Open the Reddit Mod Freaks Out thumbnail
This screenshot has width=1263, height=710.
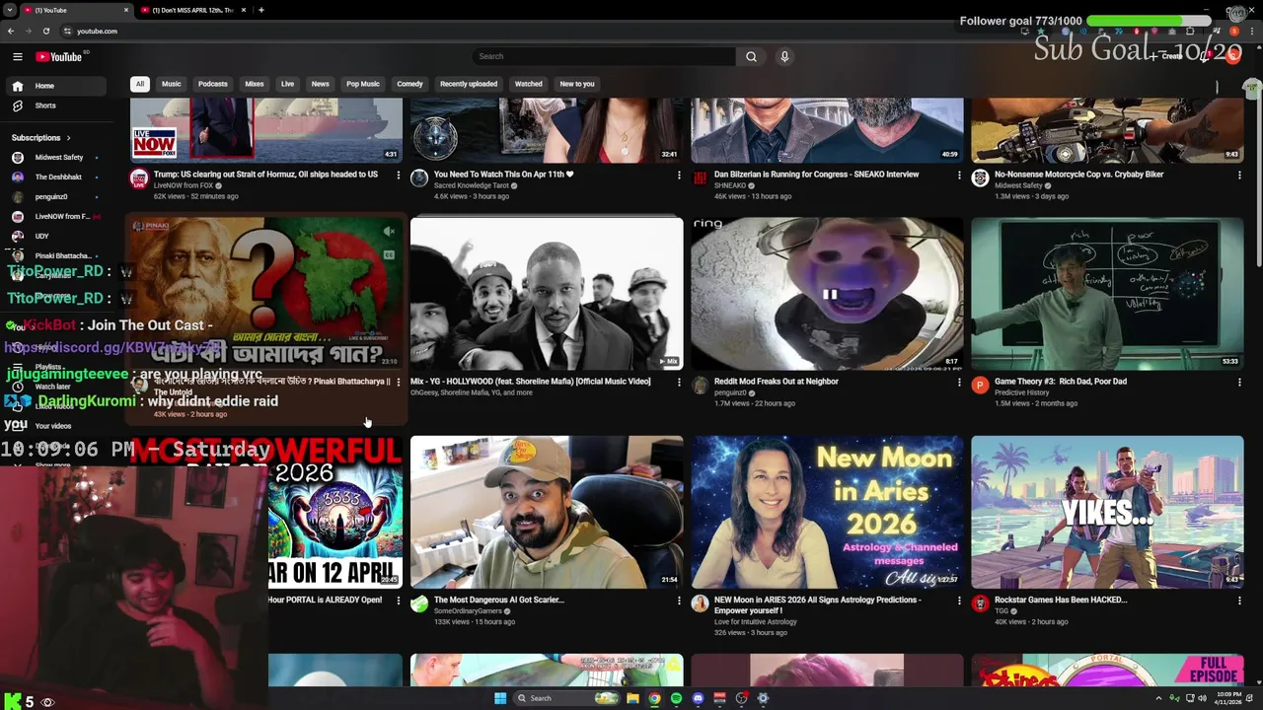(827, 294)
